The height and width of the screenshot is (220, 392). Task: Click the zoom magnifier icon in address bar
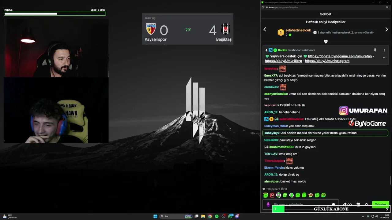tap(387, 7)
